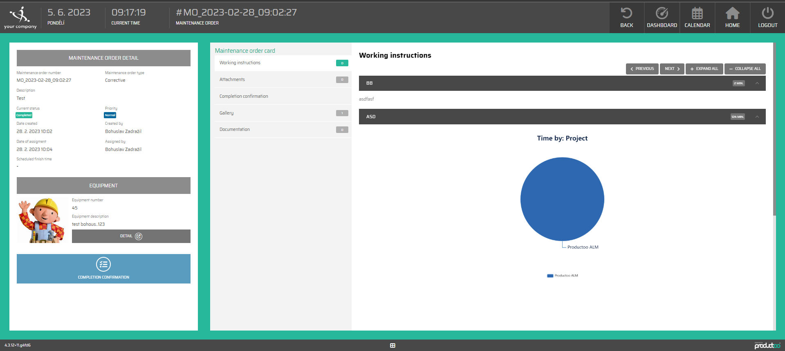Click the Back arrow icon
Viewport: 785px width, 351px height.
pyautogui.click(x=626, y=13)
